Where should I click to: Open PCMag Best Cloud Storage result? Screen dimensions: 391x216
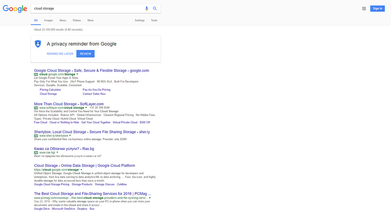point(93,194)
